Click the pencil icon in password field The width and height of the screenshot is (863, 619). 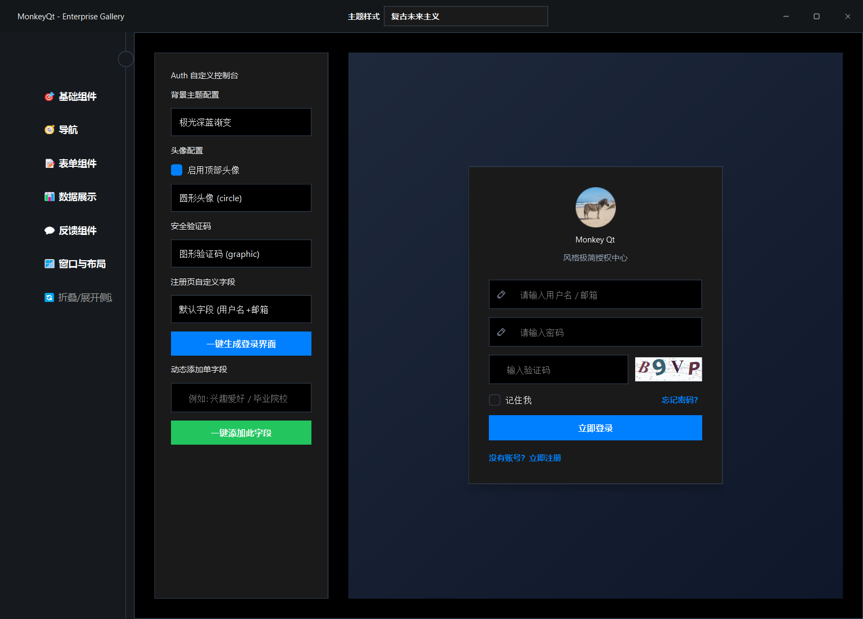pos(501,332)
